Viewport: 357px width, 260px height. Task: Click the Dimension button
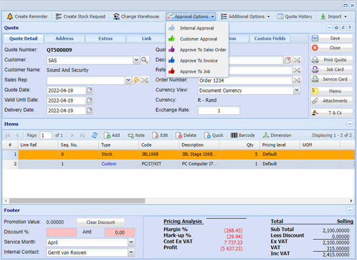coord(277,135)
